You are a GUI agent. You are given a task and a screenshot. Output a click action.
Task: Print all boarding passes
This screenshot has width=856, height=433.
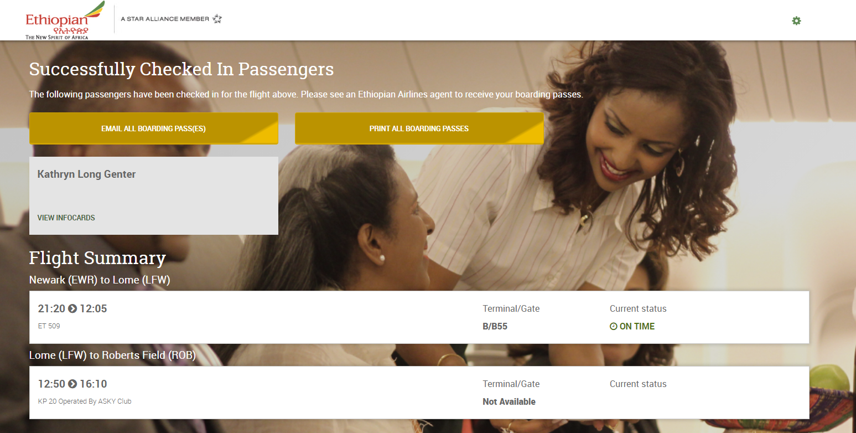point(419,128)
